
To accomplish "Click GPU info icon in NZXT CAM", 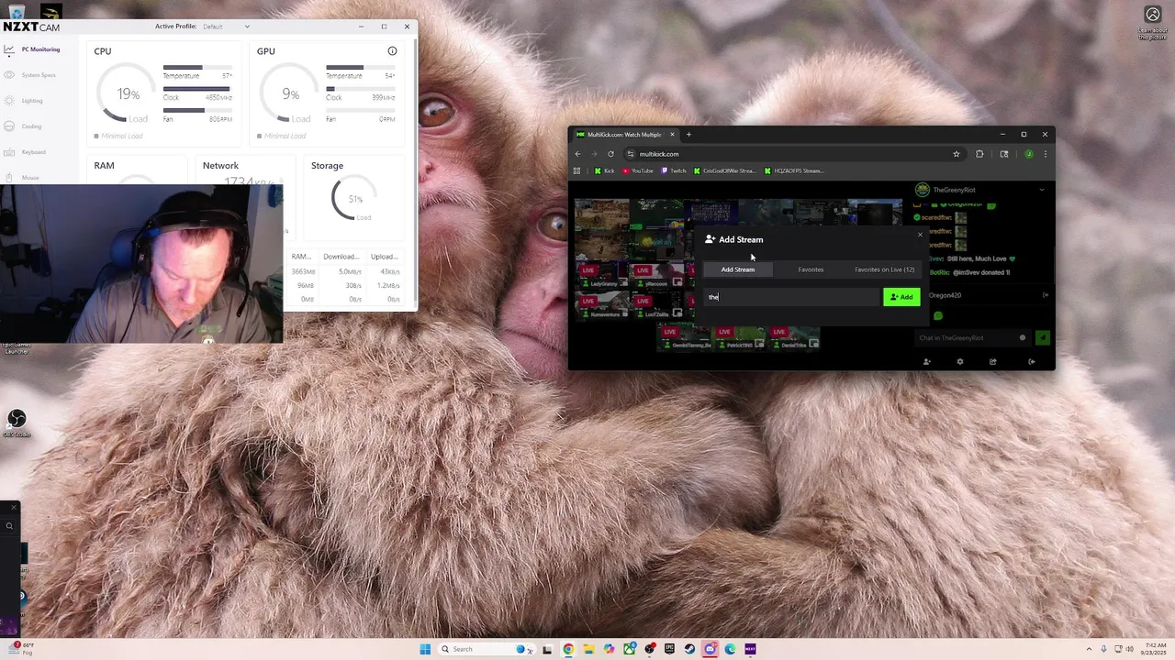I will pyautogui.click(x=392, y=51).
